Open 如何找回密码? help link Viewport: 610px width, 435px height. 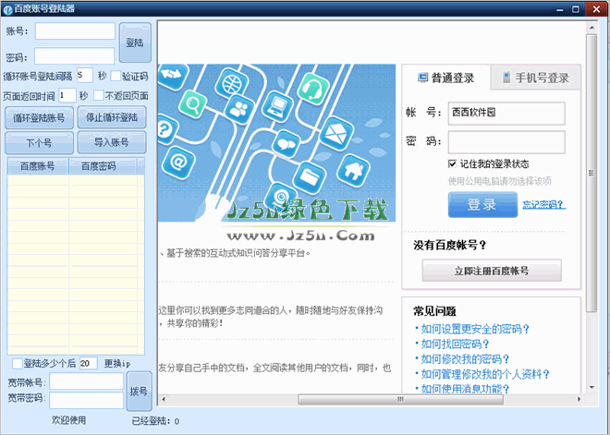455,344
